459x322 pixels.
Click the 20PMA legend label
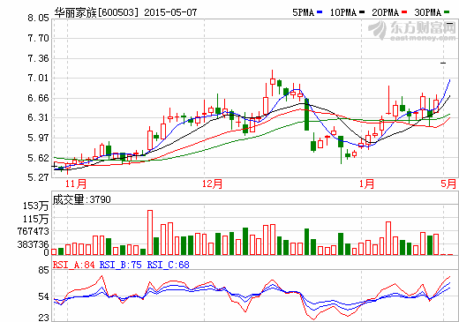click(x=386, y=12)
